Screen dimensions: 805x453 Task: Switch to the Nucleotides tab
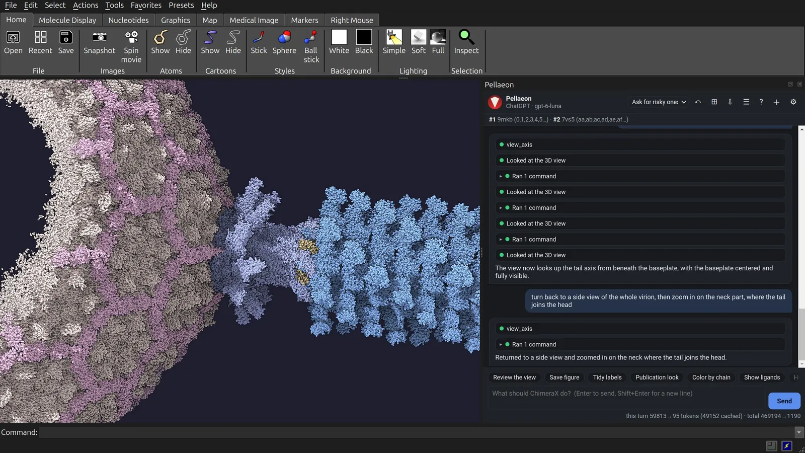pyautogui.click(x=128, y=20)
